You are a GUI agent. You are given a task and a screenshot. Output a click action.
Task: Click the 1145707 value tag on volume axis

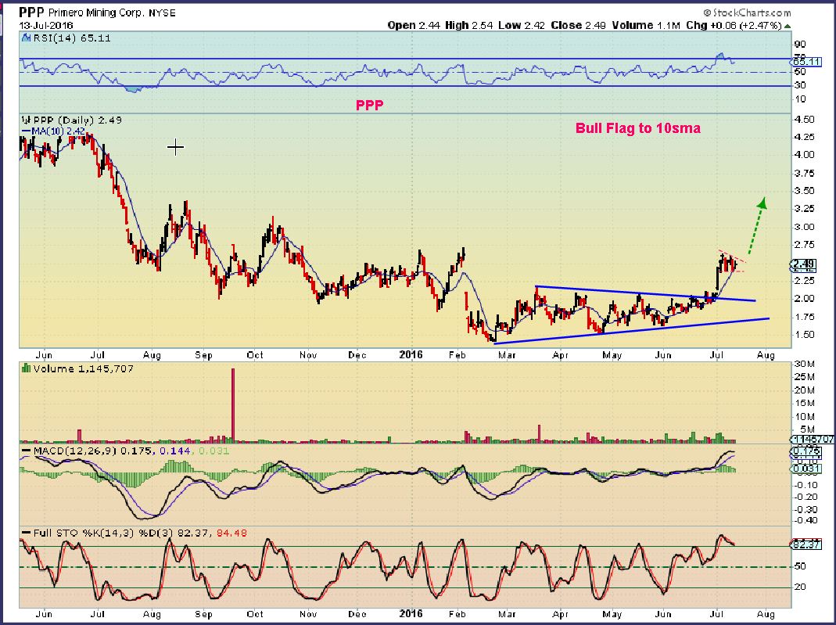click(813, 439)
